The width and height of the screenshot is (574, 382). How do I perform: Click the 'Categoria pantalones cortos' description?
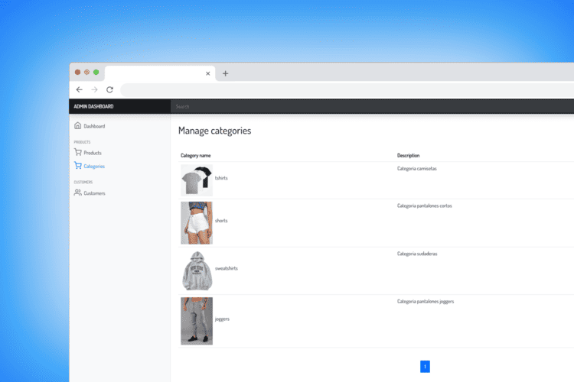tap(425, 206)
